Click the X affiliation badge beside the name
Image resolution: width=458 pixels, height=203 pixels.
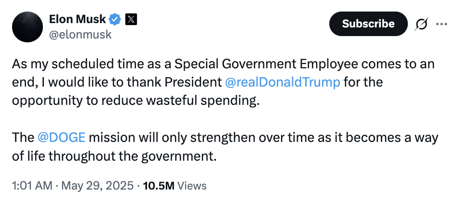131,19
